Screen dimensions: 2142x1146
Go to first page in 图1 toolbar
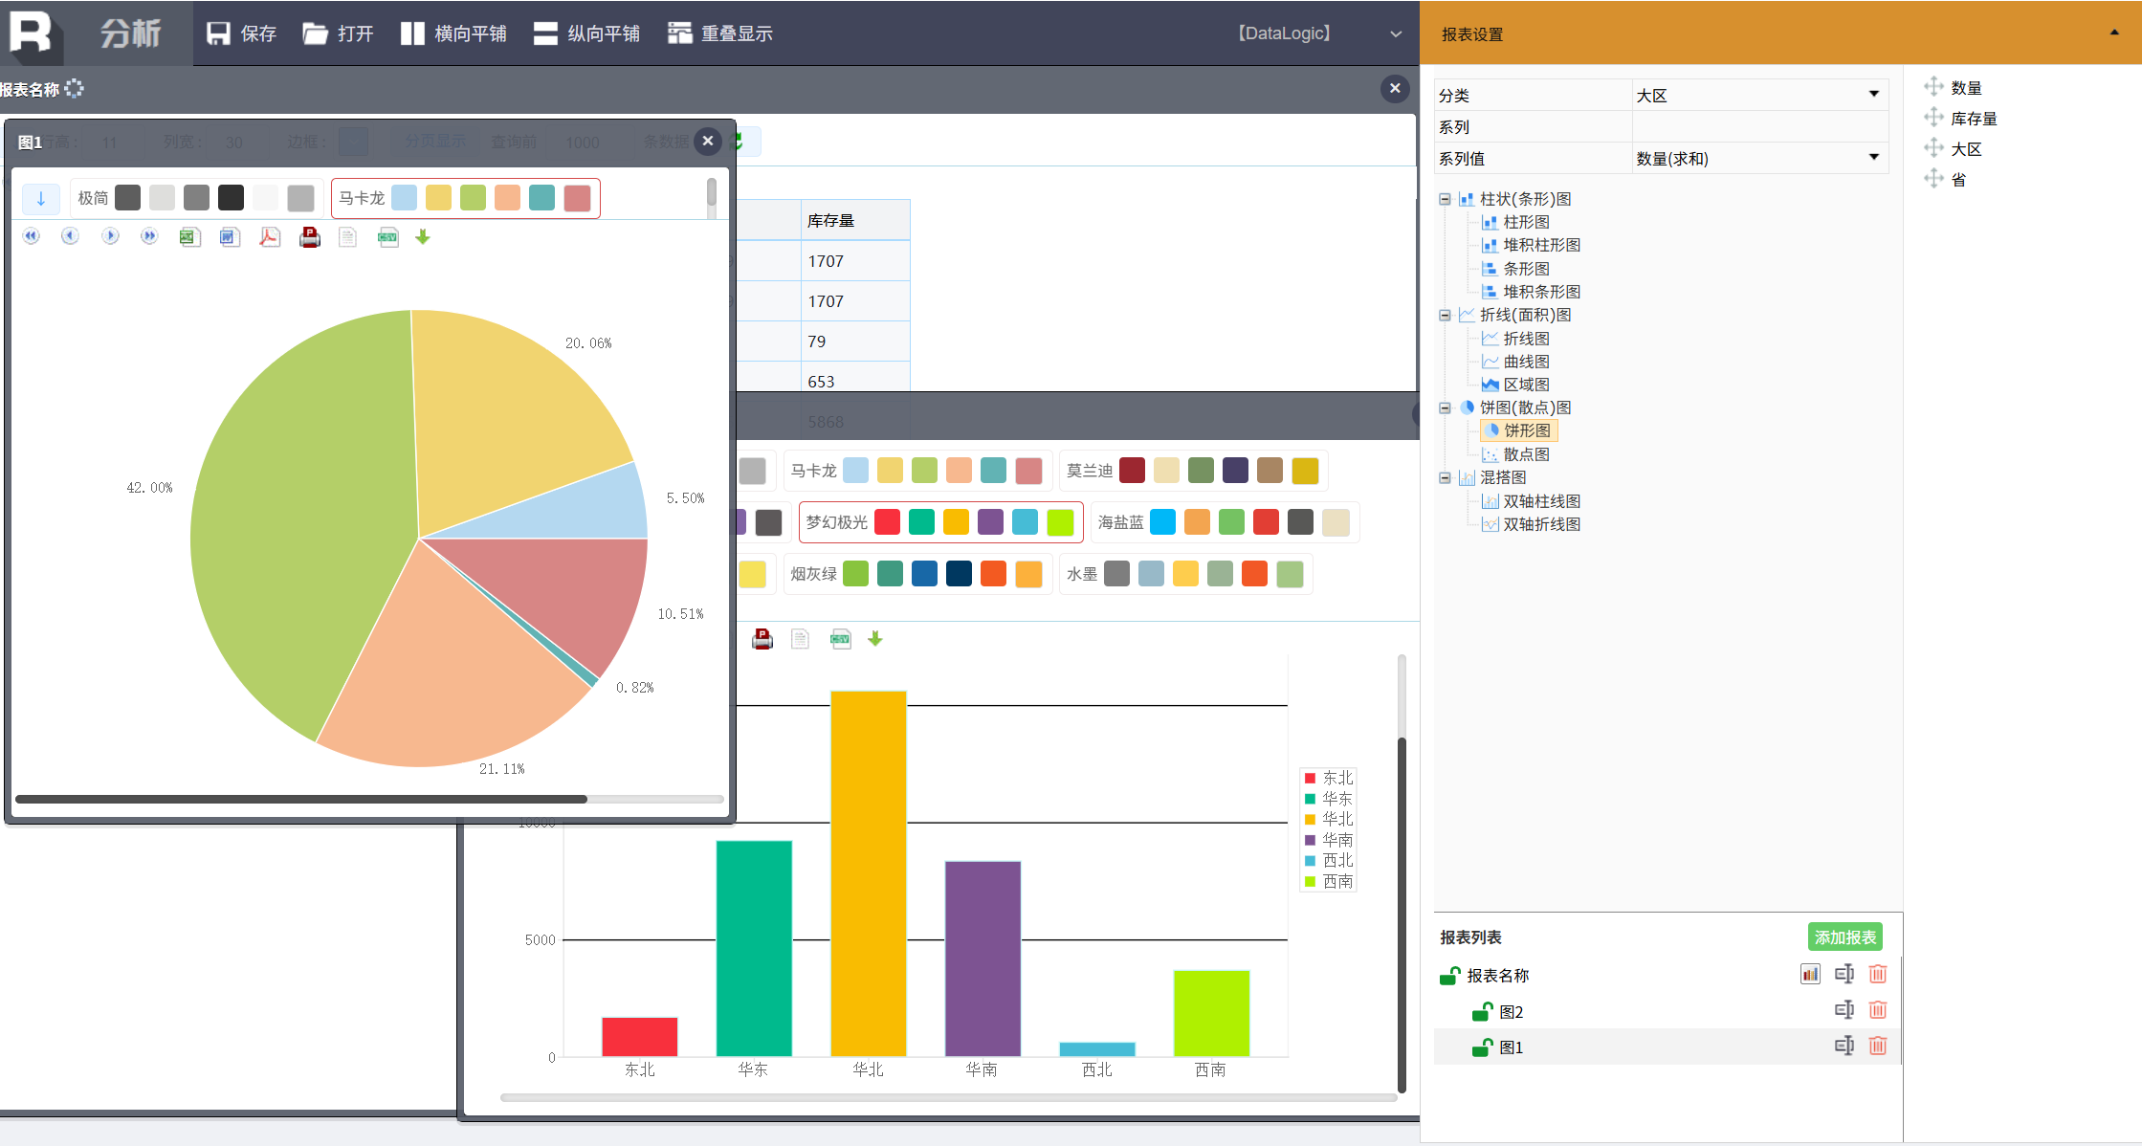coord(32,236)
